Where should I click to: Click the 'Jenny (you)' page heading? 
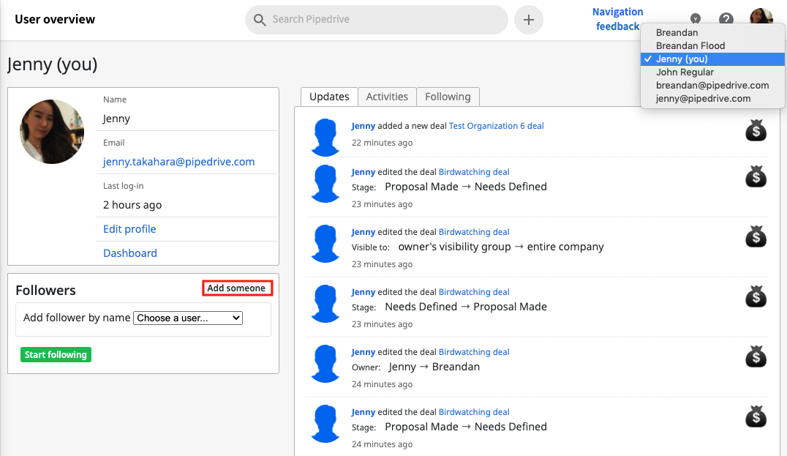(x=52, y=65)
